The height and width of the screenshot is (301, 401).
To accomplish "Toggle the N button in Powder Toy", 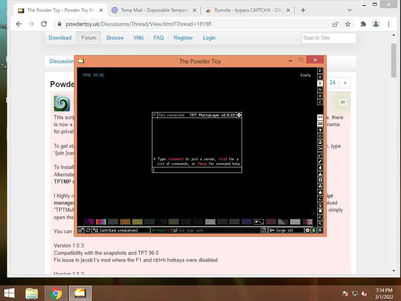I will 320,90.
